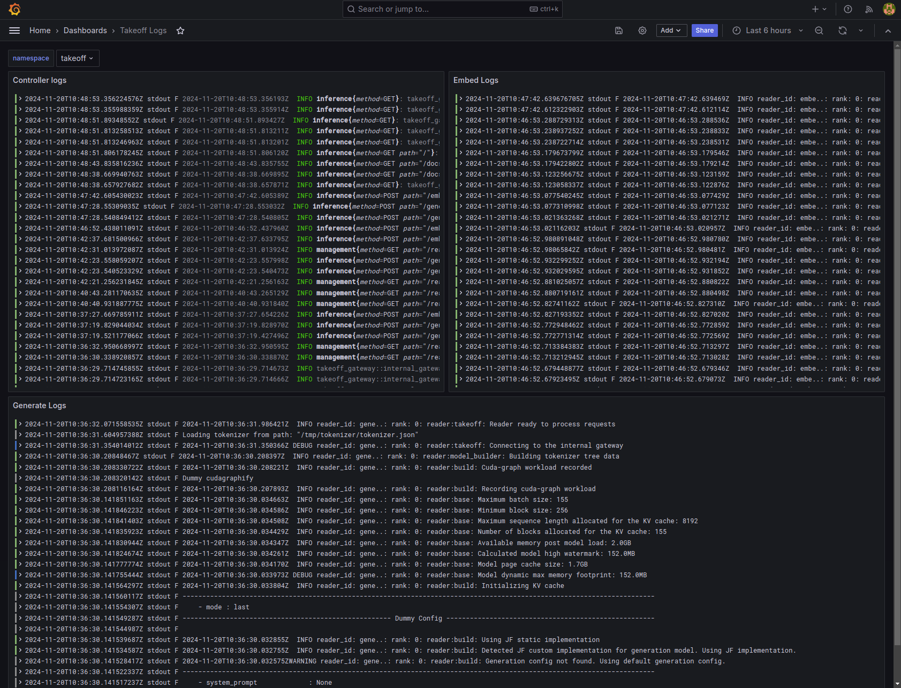The height and width of the screenshot is (688, 901).
Task: Open the namespace takeoff variable dropdown
Action: [x=77, y=58]
